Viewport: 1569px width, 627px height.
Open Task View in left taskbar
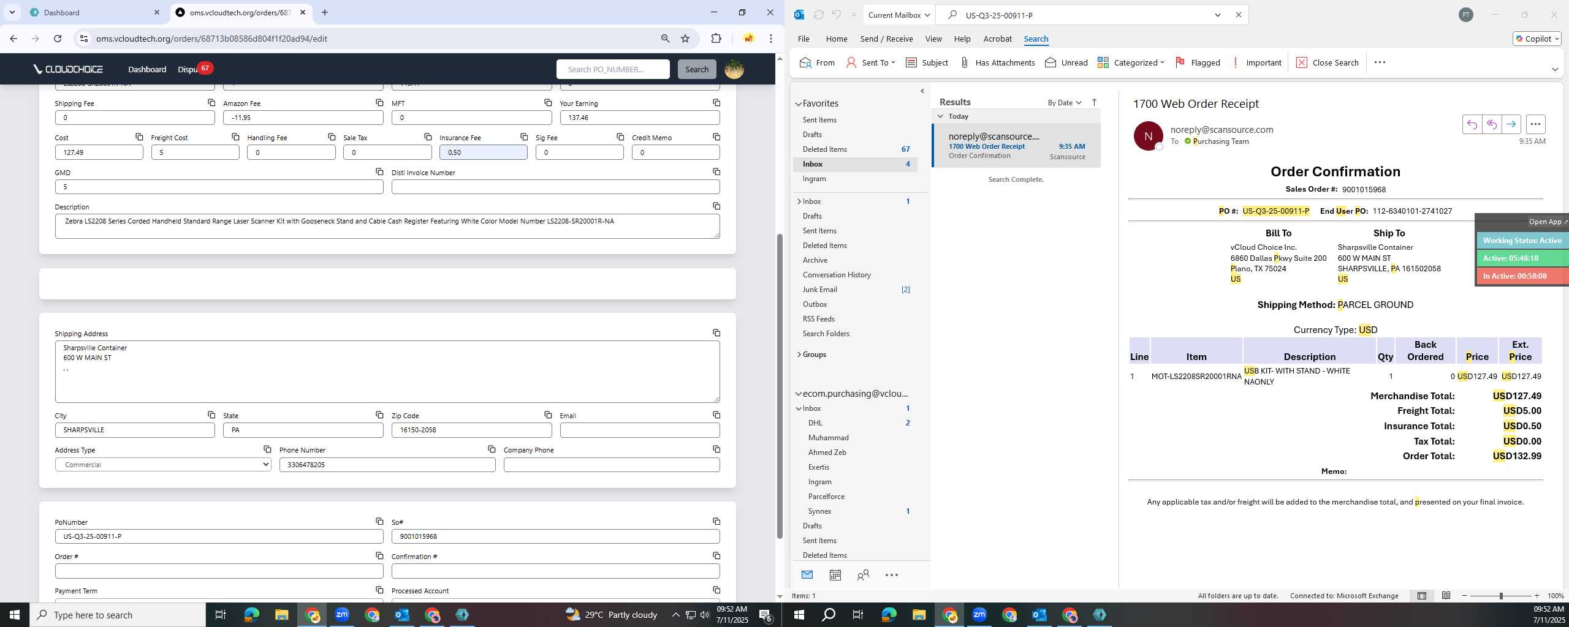pos(221,614)
